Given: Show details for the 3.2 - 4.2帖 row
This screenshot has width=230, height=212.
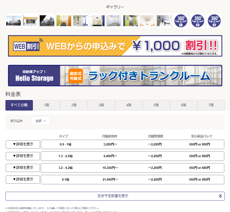Looking at the screenshot, I should tap(23, 168).
